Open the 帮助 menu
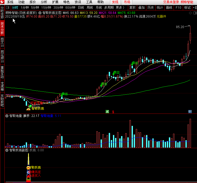 click(x=100, y=2)
